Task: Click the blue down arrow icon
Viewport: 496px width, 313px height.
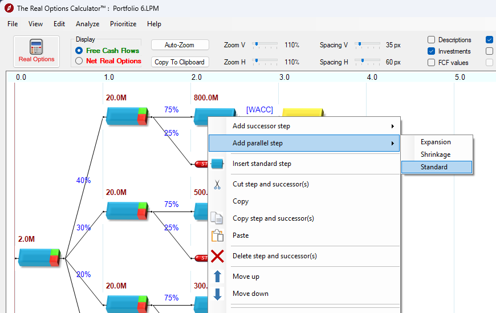Action: point(217,294)
